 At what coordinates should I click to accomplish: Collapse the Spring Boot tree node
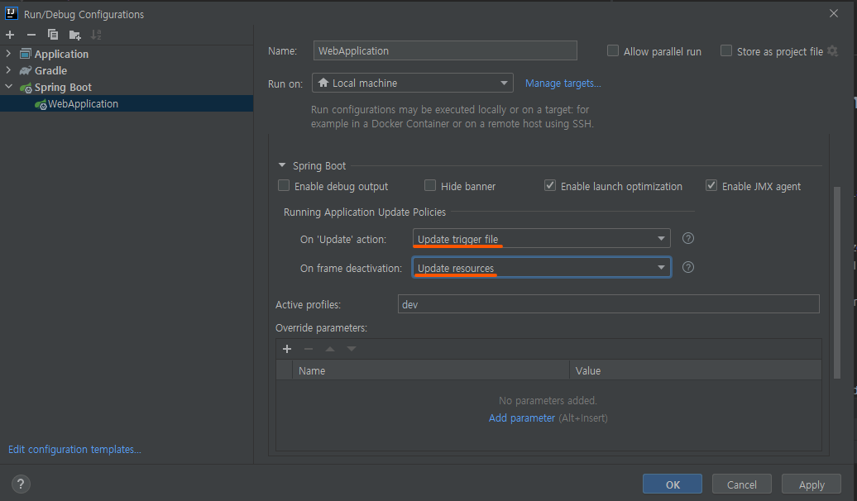coord(9,87)
